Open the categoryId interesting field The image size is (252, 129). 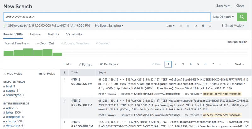(13, 117)
